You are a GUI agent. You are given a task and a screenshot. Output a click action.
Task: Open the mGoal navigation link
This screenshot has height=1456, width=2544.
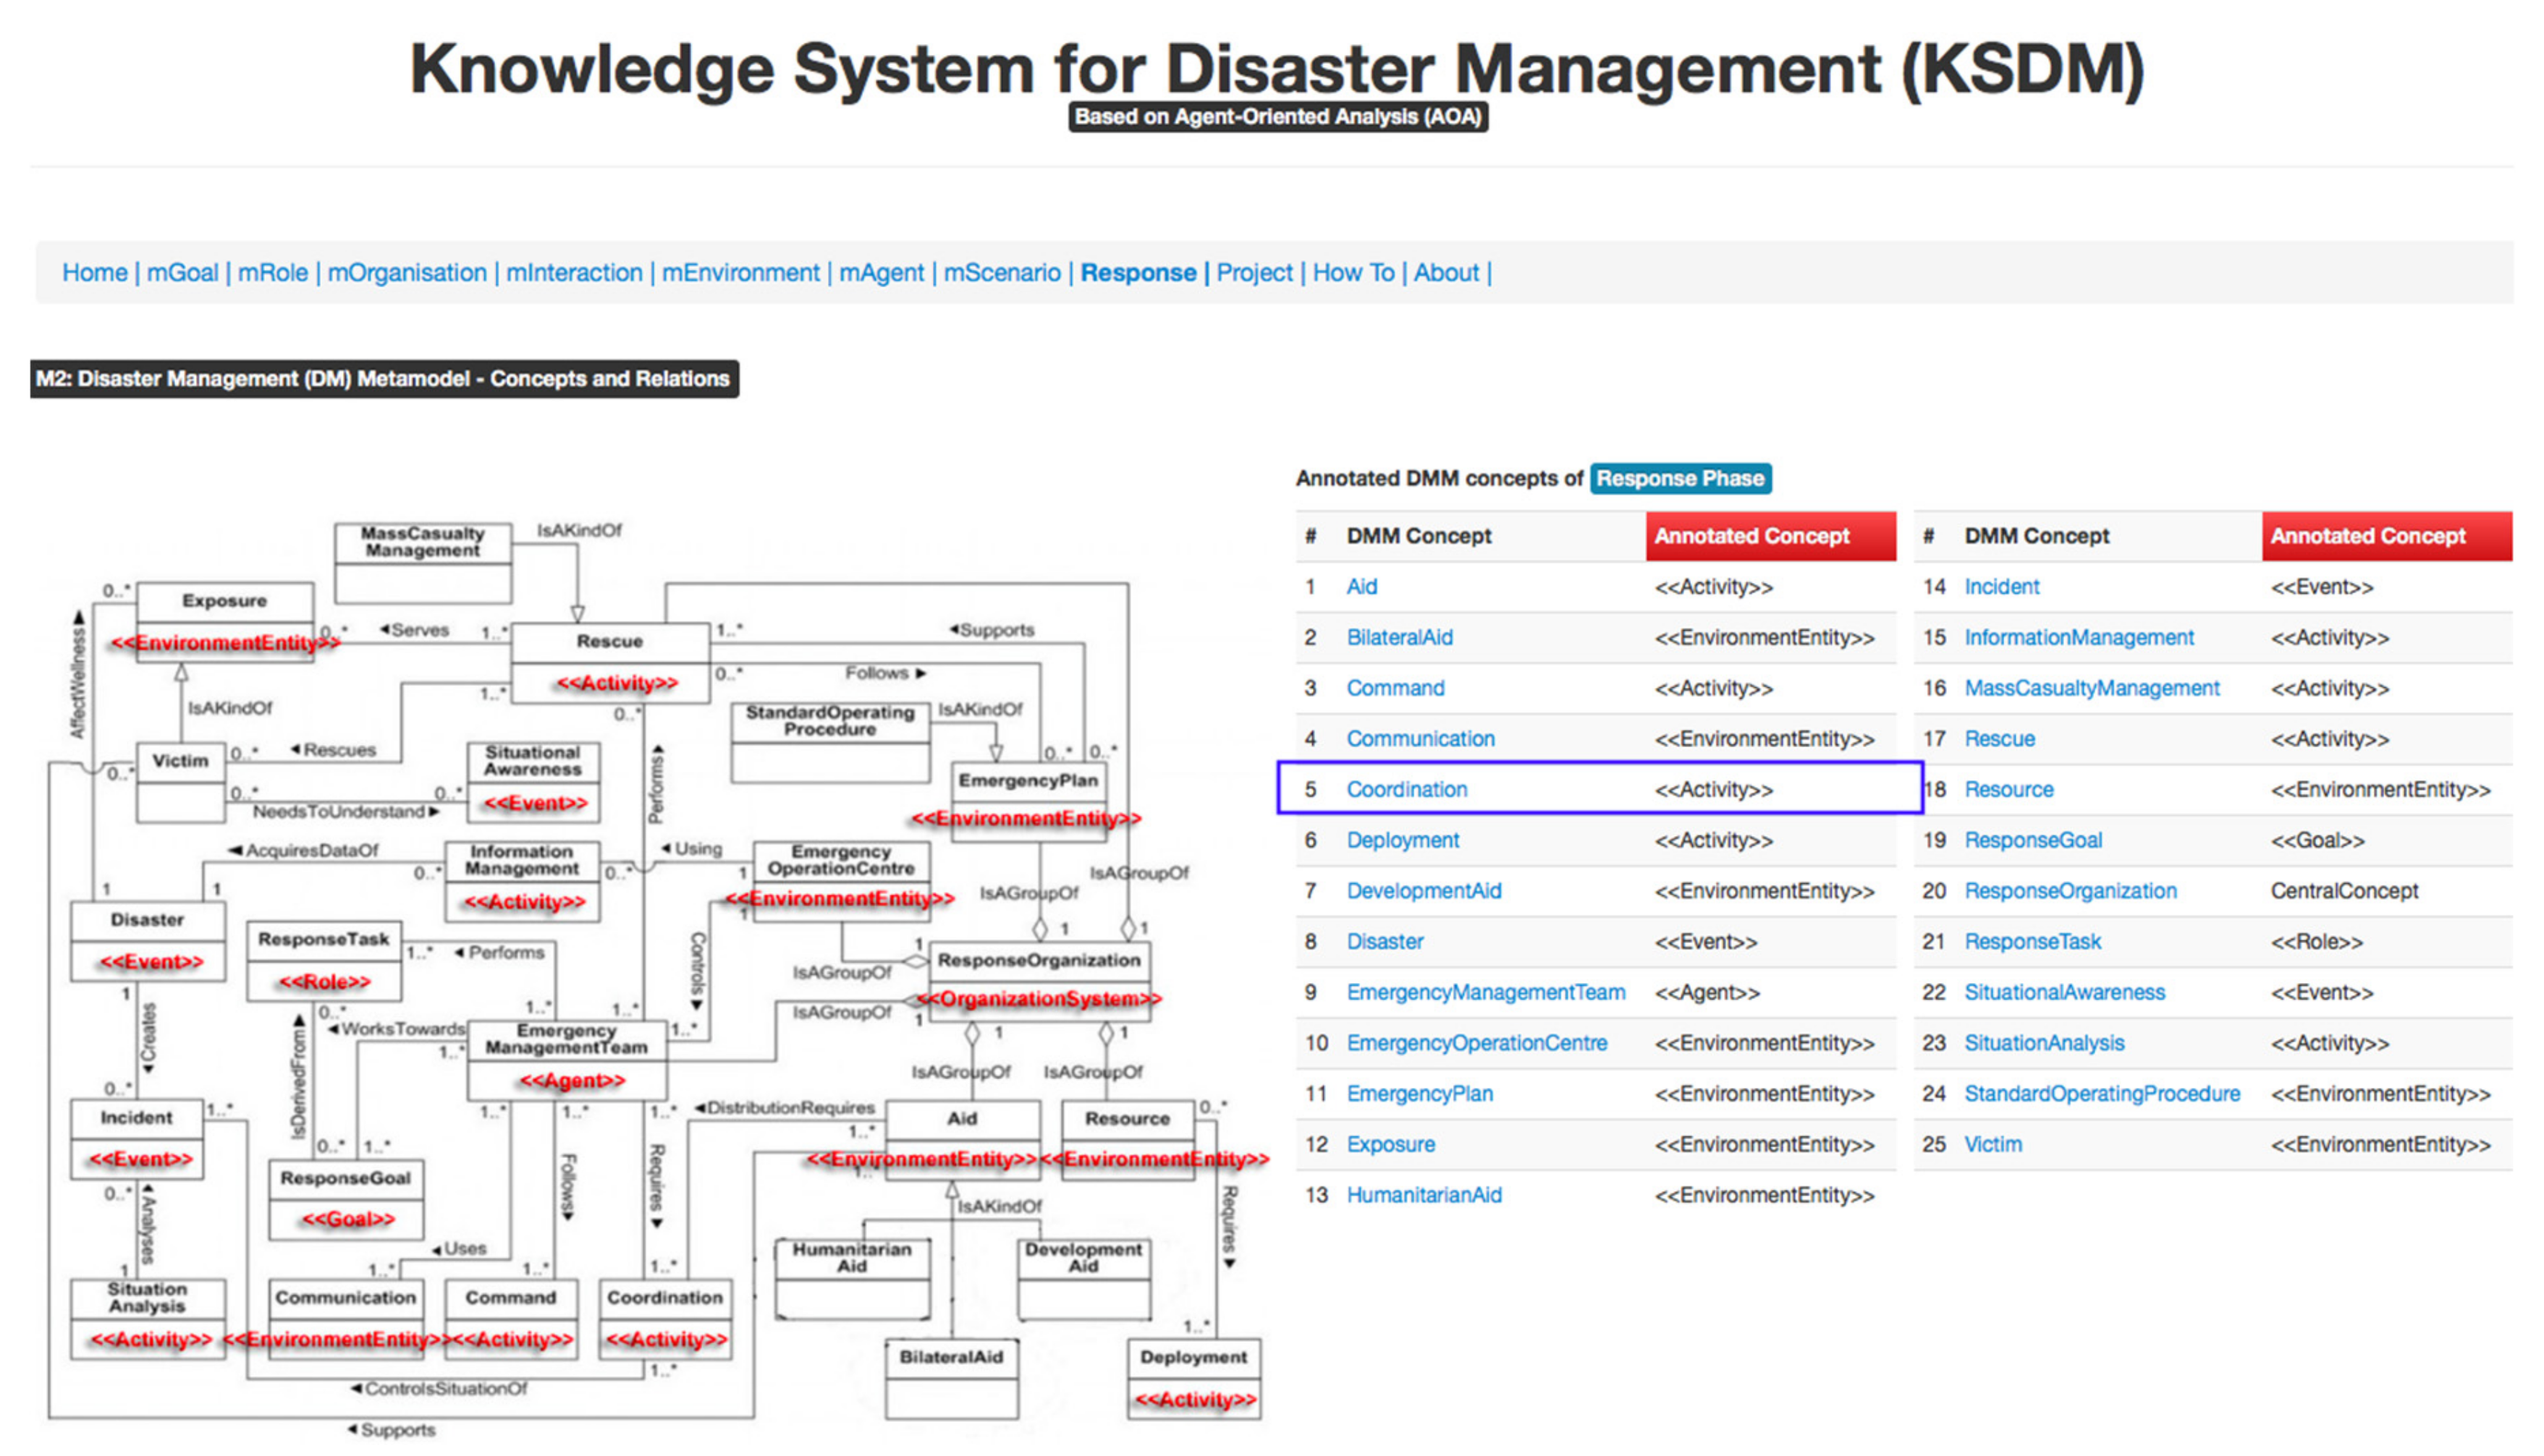[182, 273]
